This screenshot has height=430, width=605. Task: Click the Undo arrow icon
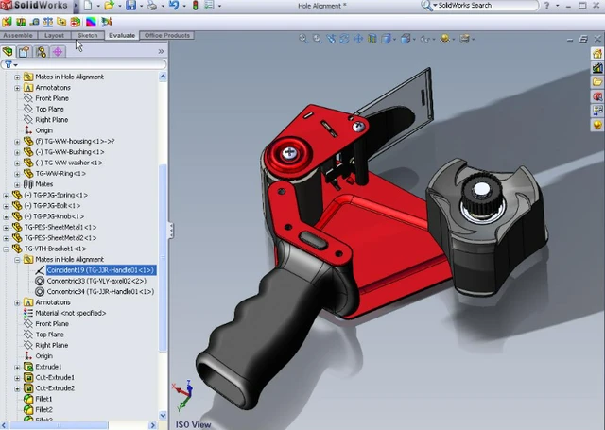[175, 6]
